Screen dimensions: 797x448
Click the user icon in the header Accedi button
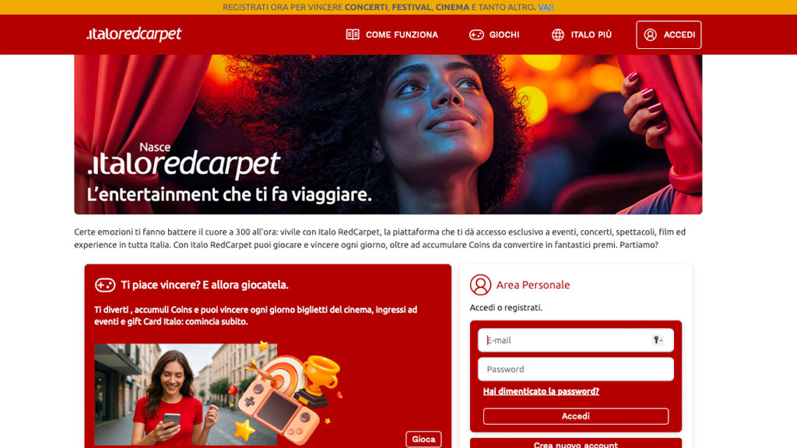click(x=650, y=34)
